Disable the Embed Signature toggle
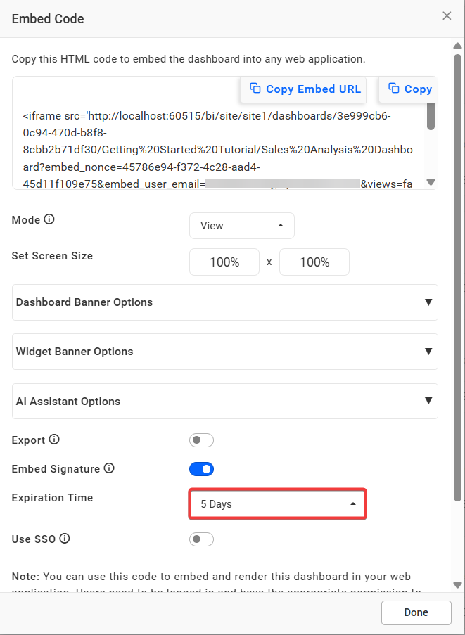Viewport: 465px width, 635px height. [x=201, y=468]
